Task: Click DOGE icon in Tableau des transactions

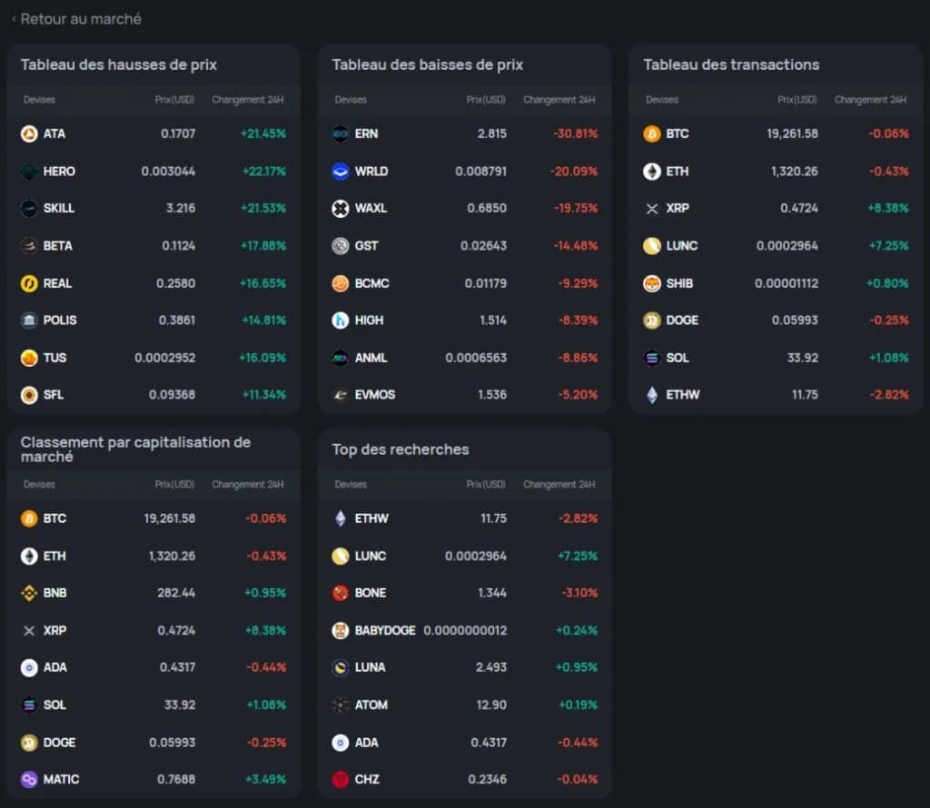Action: click(652, 320)
